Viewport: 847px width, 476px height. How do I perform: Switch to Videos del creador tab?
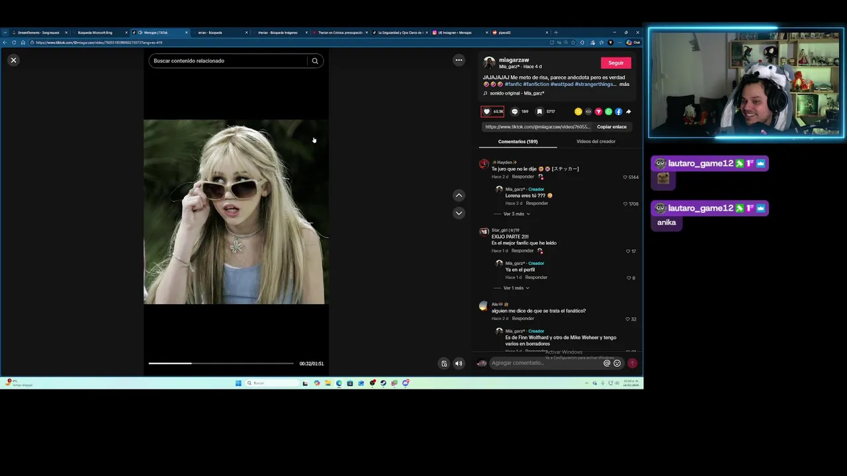coord(596,141)
